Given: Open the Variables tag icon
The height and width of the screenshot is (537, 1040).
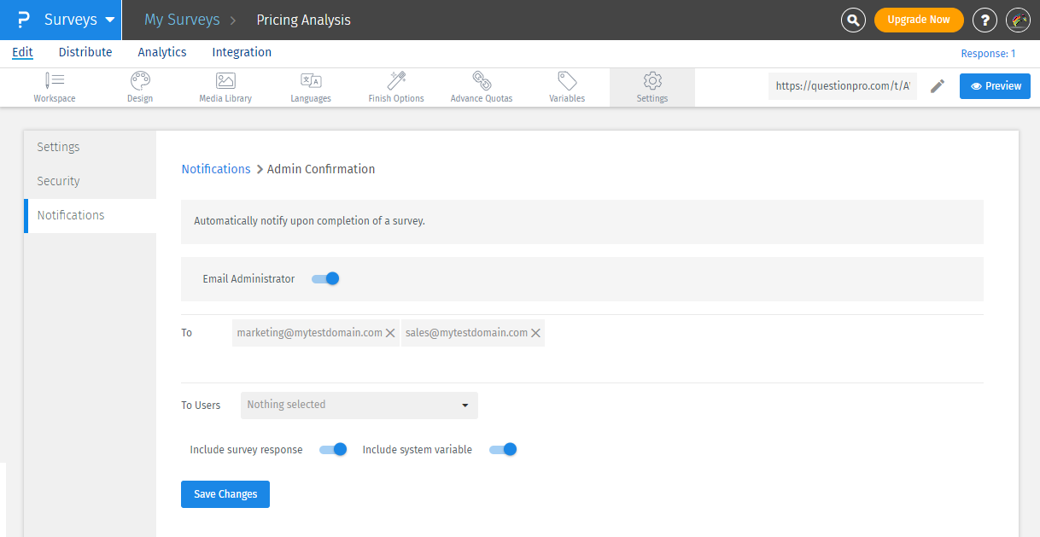Looking at the screenshot, I should (567, 87).
